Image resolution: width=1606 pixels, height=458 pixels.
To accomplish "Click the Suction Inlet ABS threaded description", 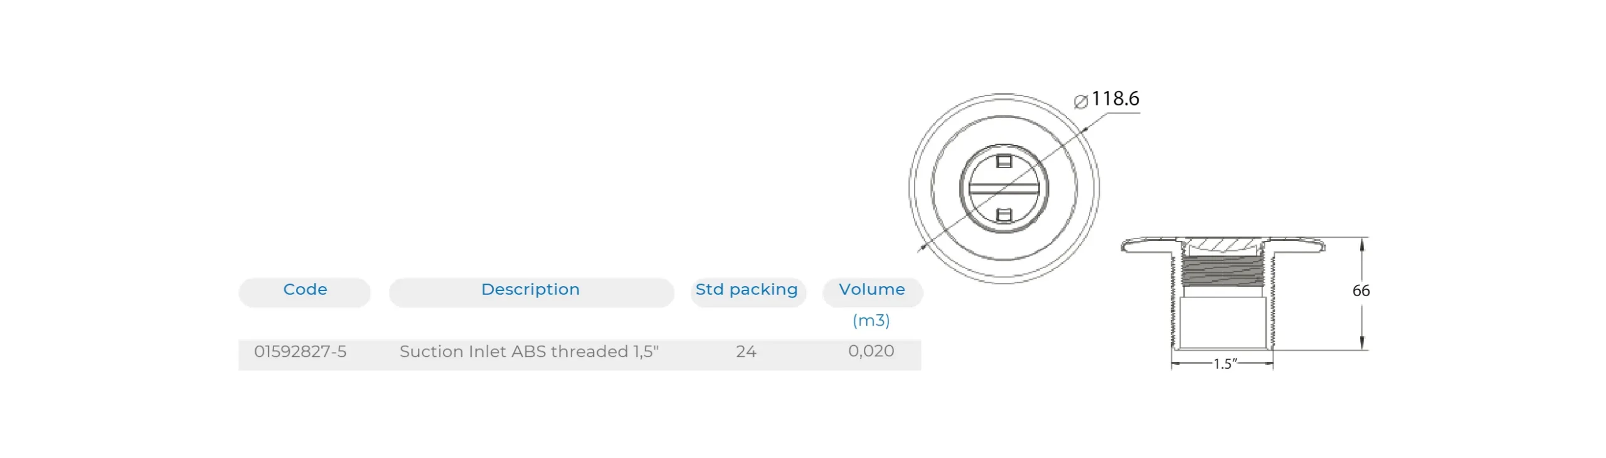I will click(x=529, y=351).
